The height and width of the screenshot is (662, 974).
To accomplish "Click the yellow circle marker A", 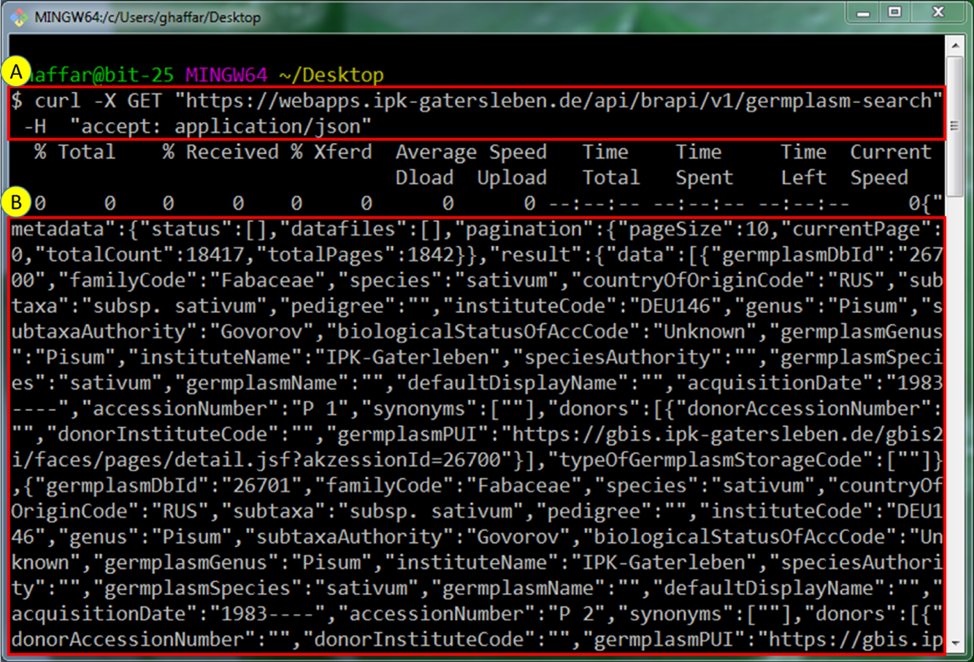I will tap(16, 71).
